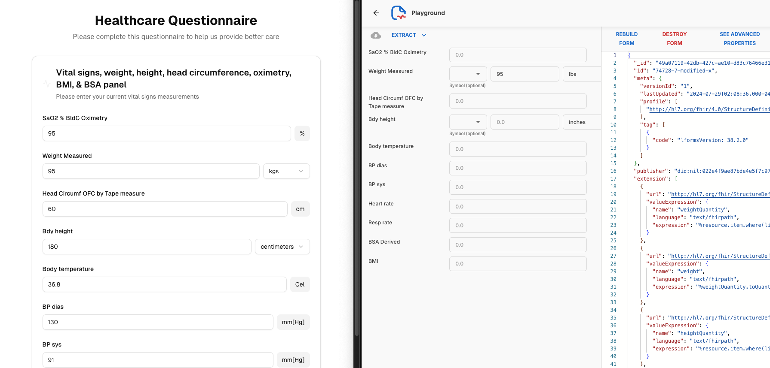The width and height of the screenshot is (770, 368).
Task: Expand the EXTRACT dropdown chevron
Action: click(x=424, y=35)
